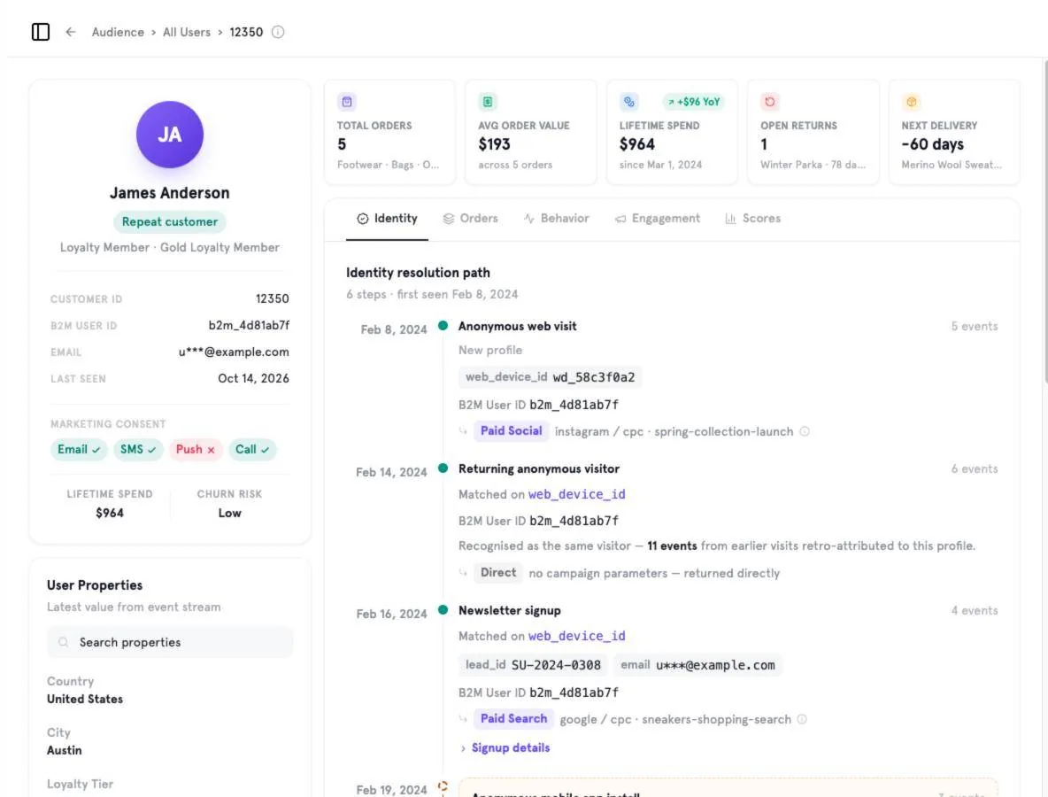The image size is (1048, 797).
Task: Open the Scores tab
Action: (752, 219)
